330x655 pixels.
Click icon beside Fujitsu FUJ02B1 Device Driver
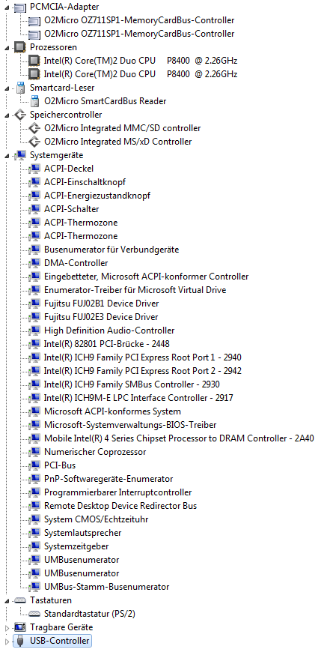tap(34, 304)
